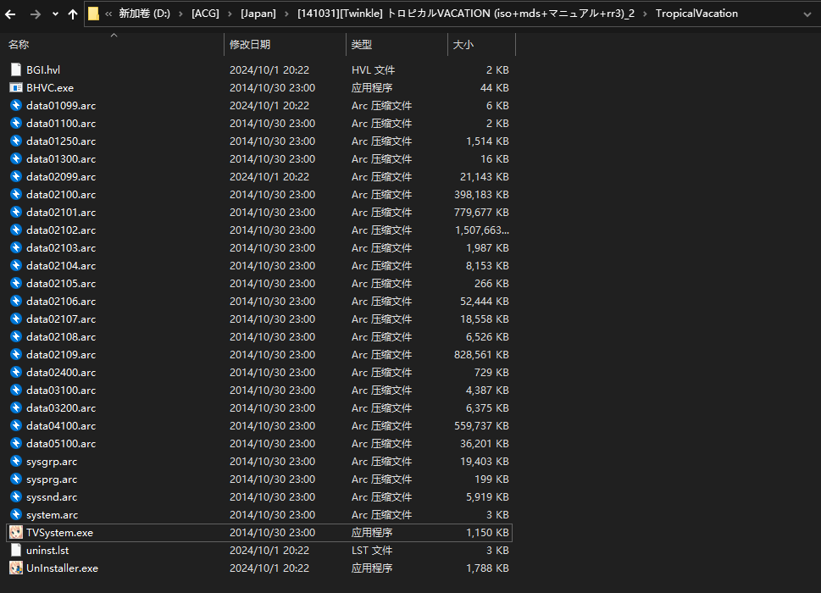The width and height of the screenshot is (821, 593).
Task: Select file name system.arc
Action: click(53, 515)
